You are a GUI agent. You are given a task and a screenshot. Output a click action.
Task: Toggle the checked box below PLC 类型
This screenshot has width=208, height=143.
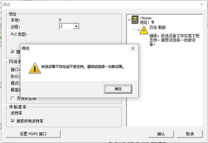pyautogui.click(x=13, y=52)
